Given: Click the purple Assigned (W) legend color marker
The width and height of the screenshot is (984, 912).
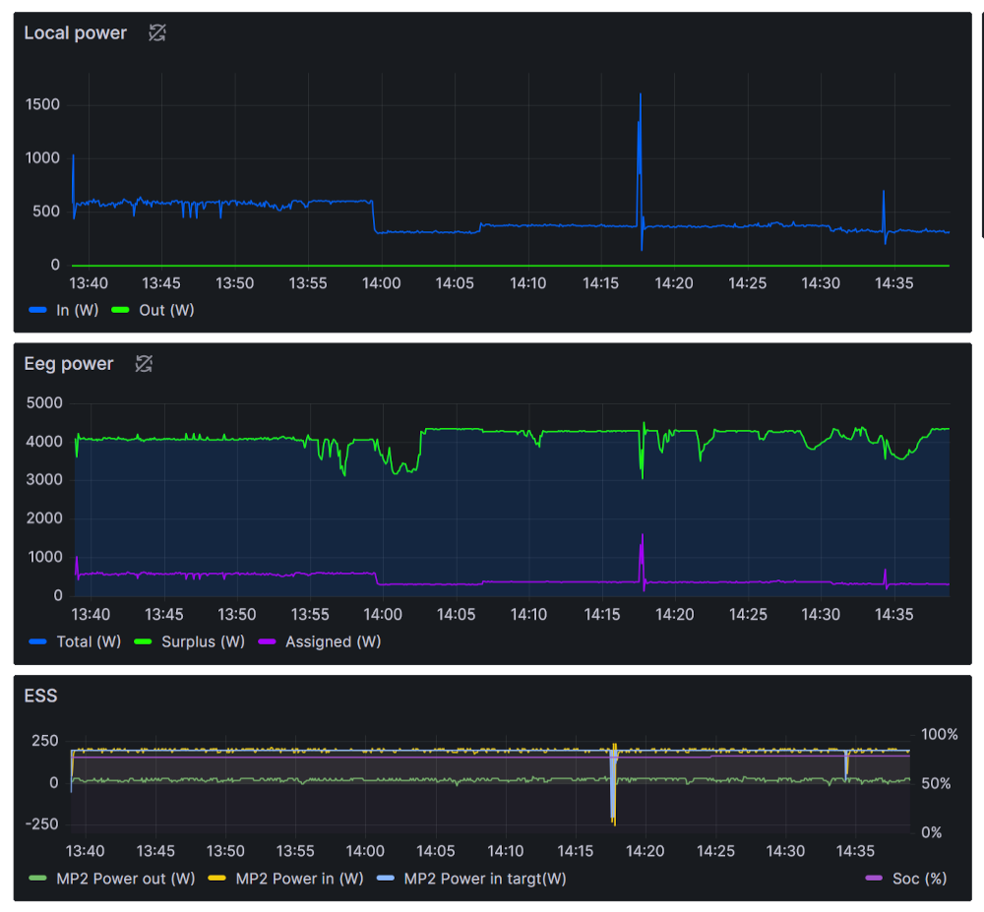Looking at the screenshot, I should click(x=268, y=641).
